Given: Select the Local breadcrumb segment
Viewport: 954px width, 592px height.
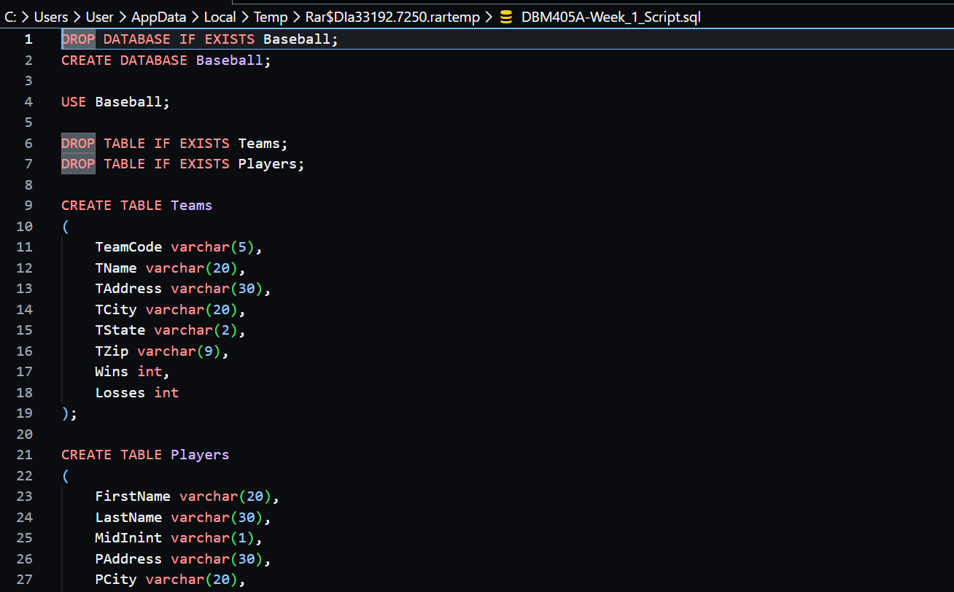Looking at the screenshot, I should [x=220, y=17].
